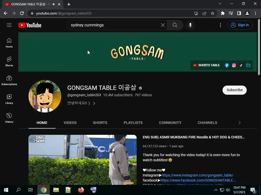Open Task View on taskbar
Viewport: 261px width, 195px height.
(31, 190)
